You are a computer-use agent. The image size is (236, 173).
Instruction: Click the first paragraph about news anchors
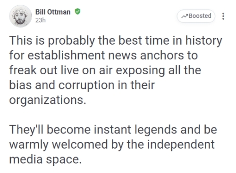[x=116, y=70]
